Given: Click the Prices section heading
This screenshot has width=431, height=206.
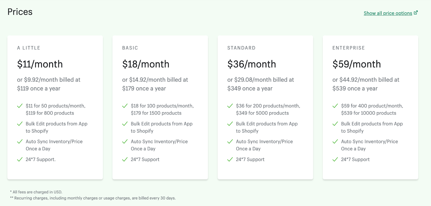Looking at the screenshot, I should tap(20, 12).
